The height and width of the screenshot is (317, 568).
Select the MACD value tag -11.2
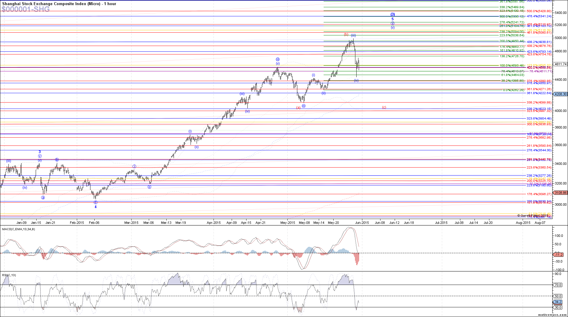558,255
